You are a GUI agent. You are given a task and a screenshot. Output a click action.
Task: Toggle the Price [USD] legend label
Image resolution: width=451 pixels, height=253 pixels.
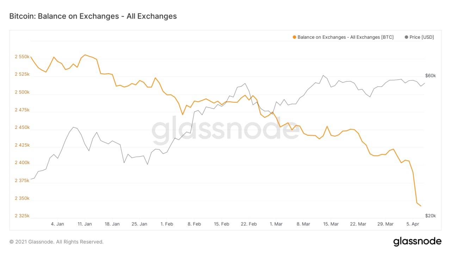(422, 37)
